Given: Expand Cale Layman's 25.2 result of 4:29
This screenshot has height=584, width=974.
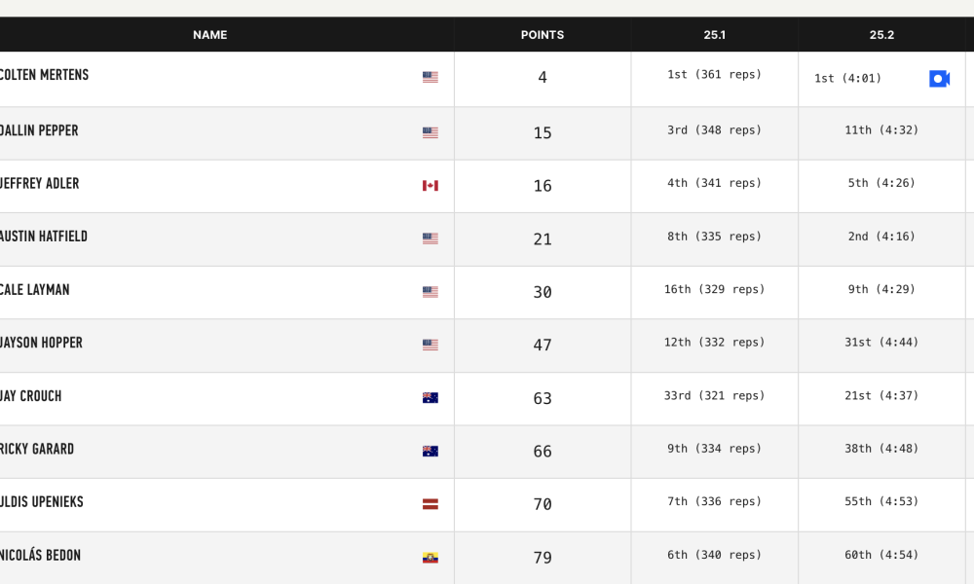Looking at the screenshot, I should 881,289.
